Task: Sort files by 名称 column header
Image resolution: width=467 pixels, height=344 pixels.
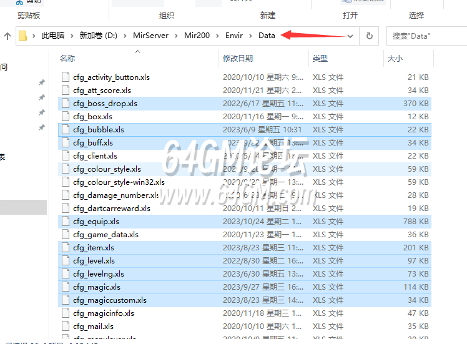Action: click(x=67, y=59)
